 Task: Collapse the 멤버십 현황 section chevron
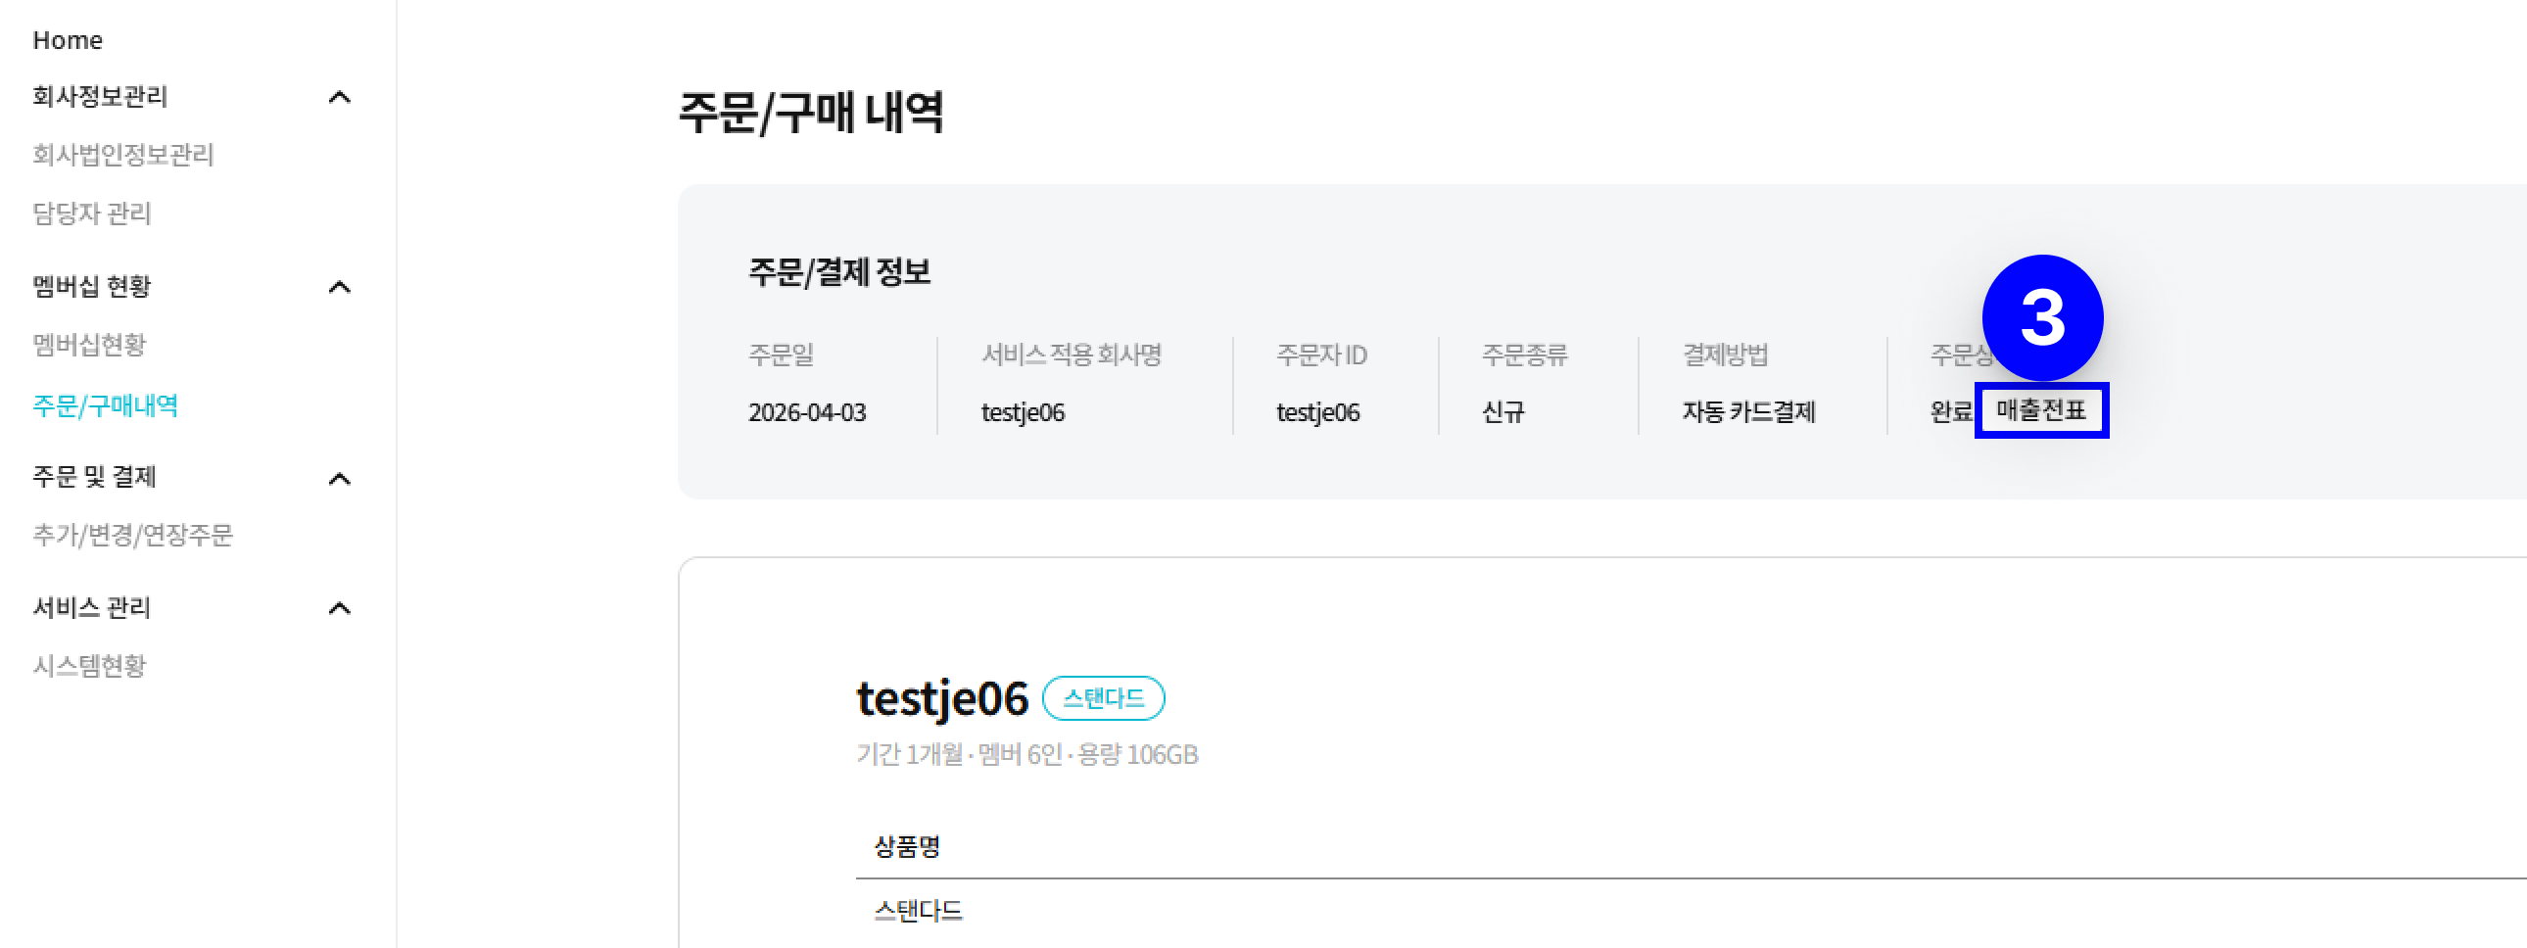pos(340,288)
